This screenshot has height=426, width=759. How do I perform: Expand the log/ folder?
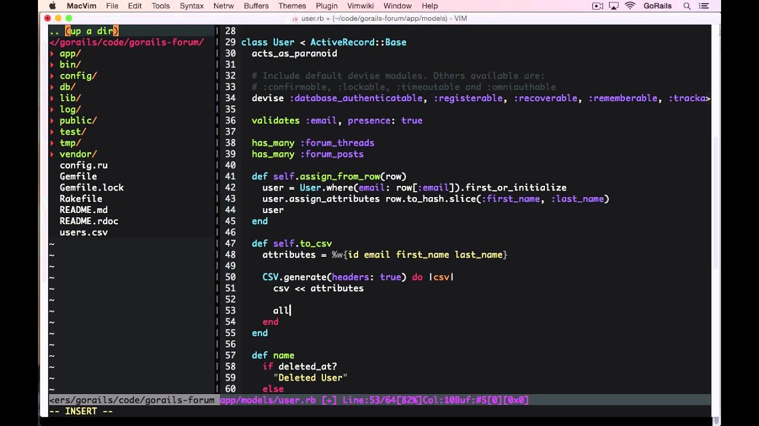click(70, 109)
